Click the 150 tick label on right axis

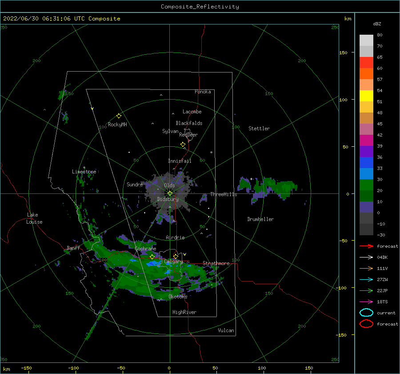tap(343, 52)
